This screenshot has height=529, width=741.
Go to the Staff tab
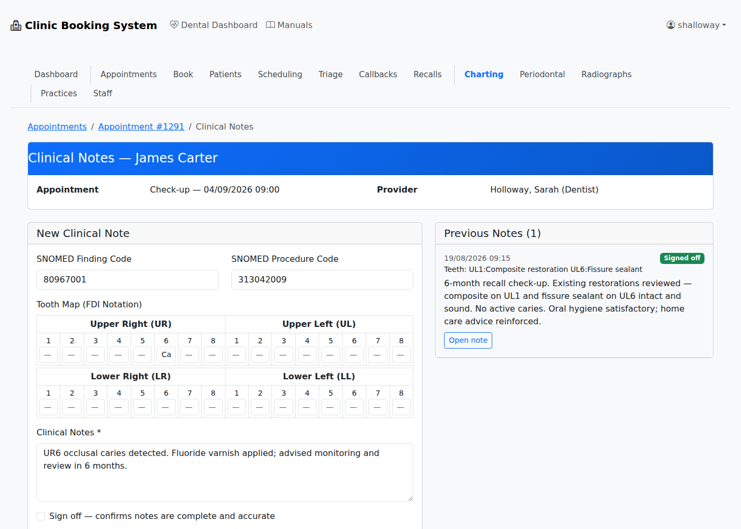point(103,94)
